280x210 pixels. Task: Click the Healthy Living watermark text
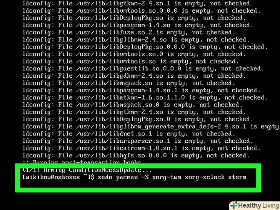(258, 206)
